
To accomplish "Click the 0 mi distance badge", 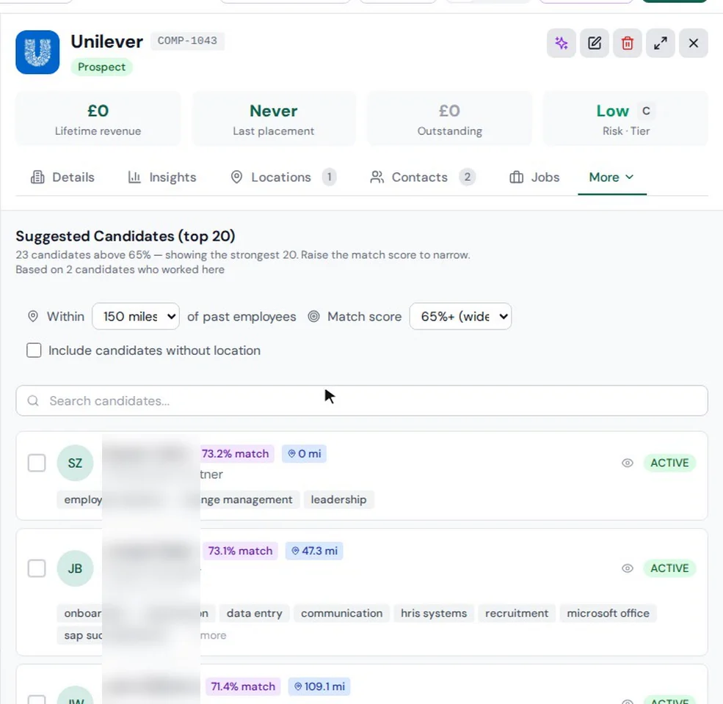I will (x=305, y=454).
